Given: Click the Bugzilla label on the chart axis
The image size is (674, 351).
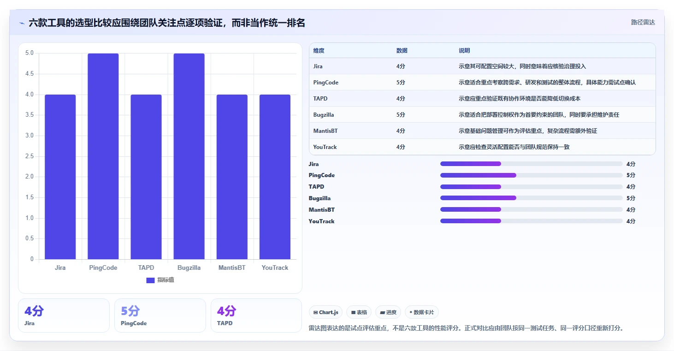Looking at the screenshot, I should click(x=189, y=268).
